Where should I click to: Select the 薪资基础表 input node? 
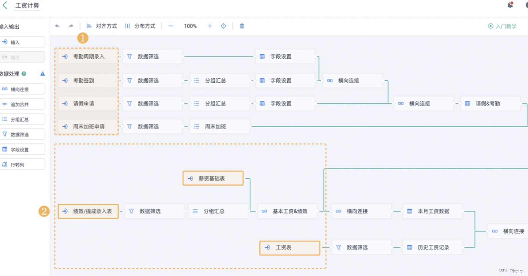(213, 178)
